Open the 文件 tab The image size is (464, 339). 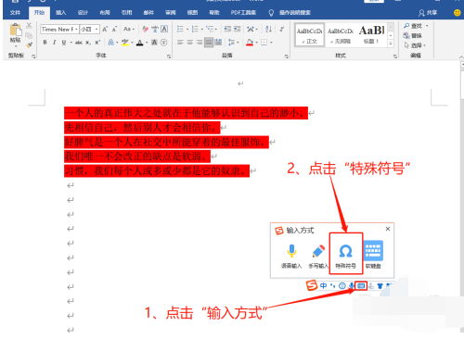pos(15,13)
